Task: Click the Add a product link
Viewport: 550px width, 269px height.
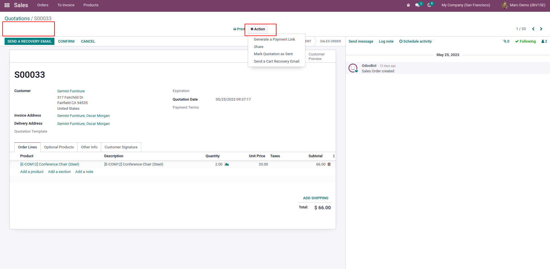Action: [32, 172]
